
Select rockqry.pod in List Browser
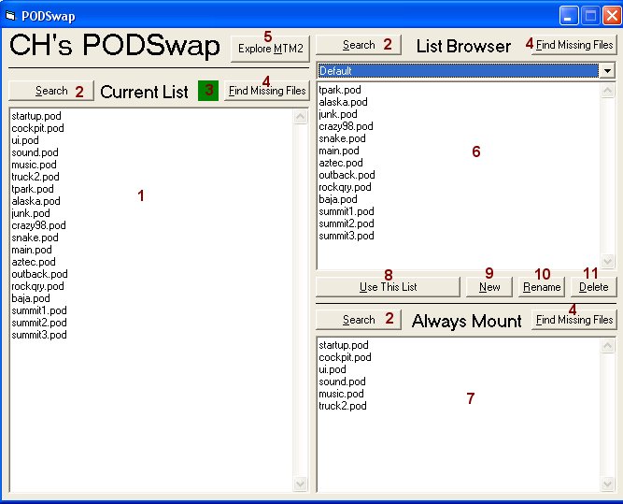[345, 187]
